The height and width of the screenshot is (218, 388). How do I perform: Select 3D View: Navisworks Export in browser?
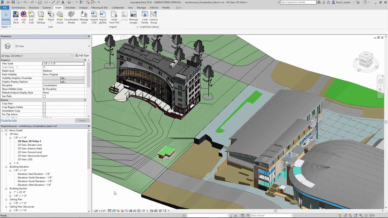tap(32, 156)
